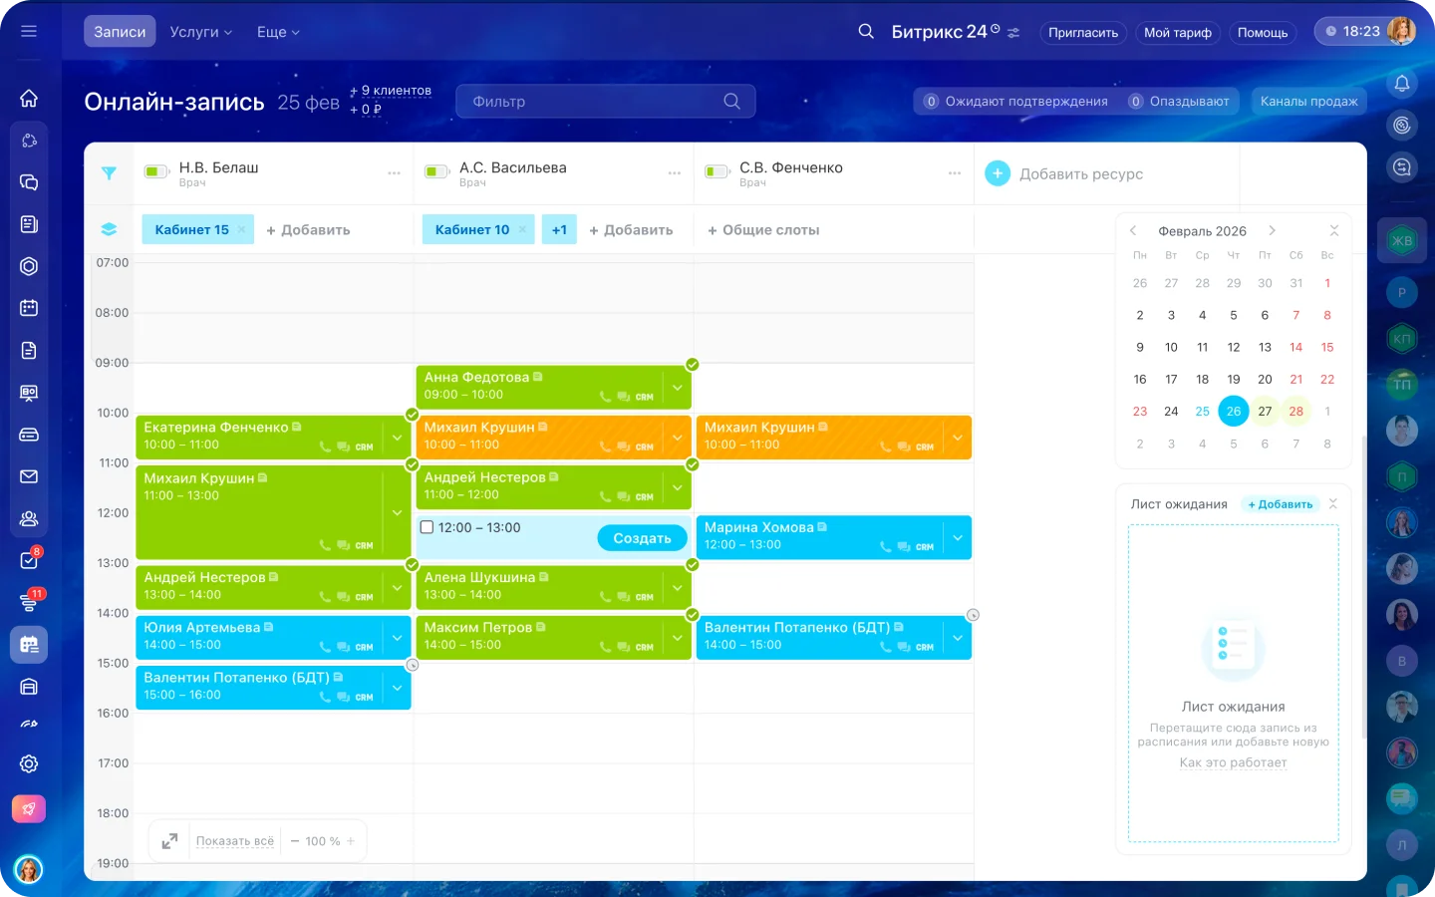Open the Еще dropdown menu
Viewport: 1435px width, 897px height.
pyautogui.click(x=277, y=32)
